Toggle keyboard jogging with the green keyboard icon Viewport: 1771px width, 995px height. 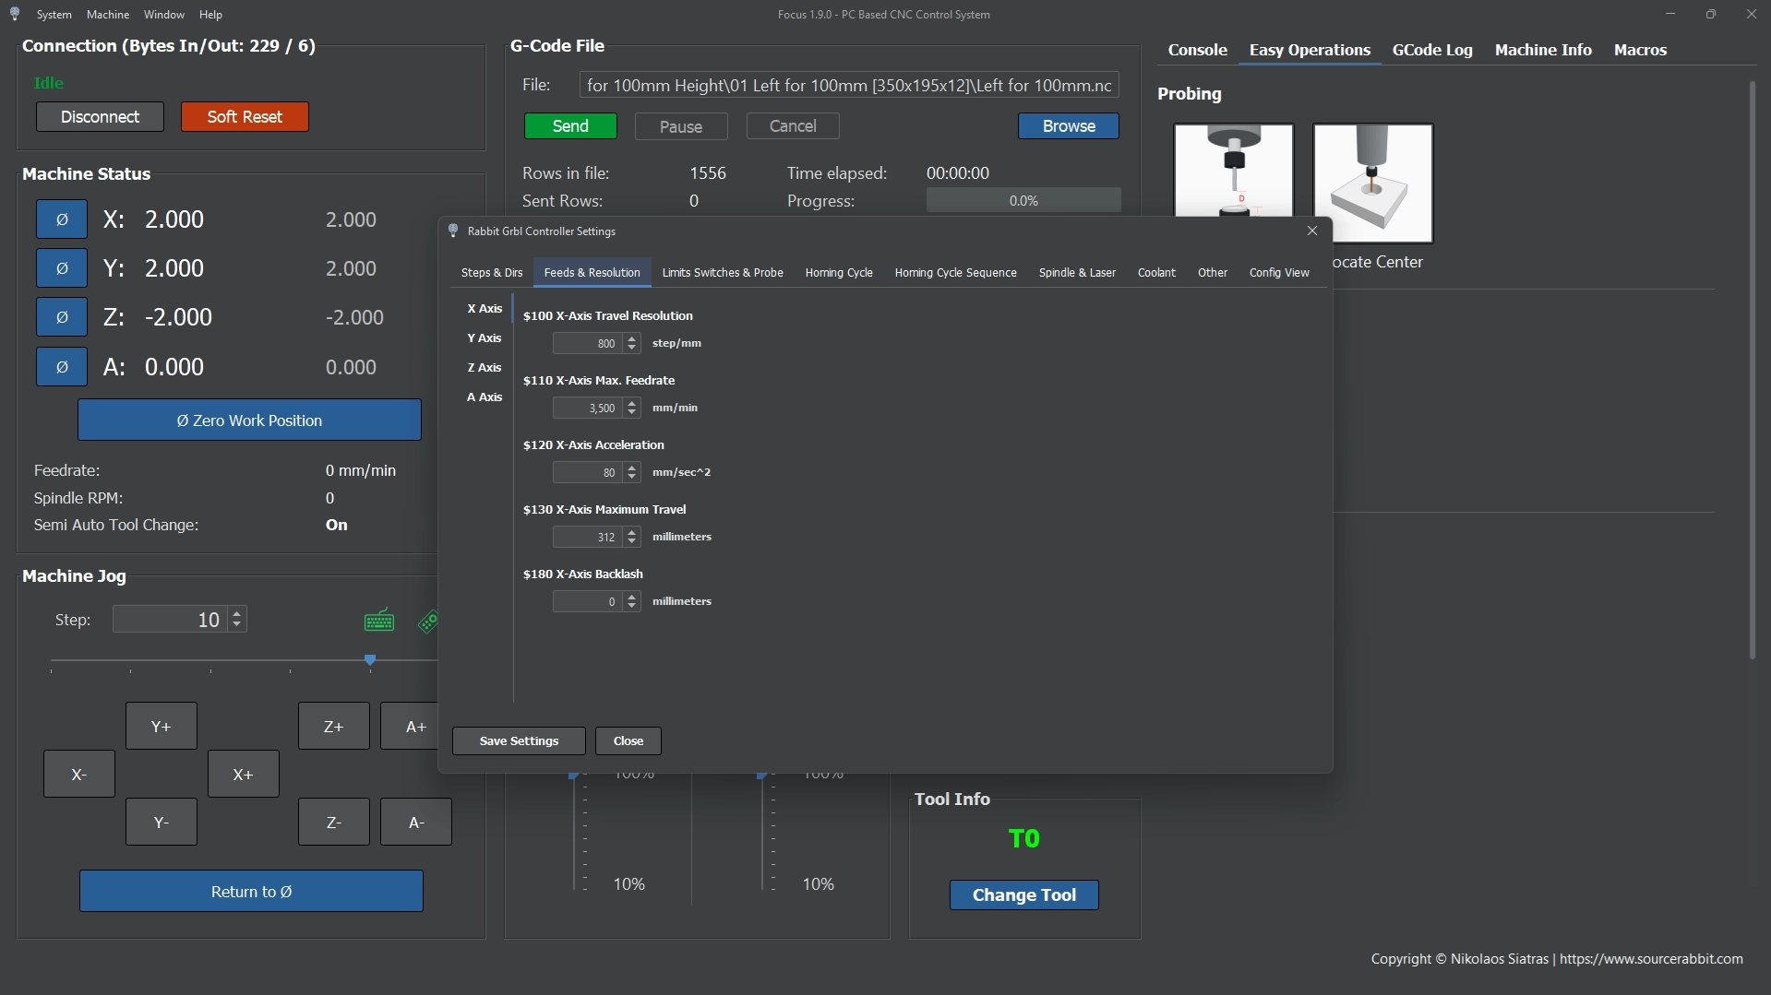pyautogui.click(x=378, y=621)
